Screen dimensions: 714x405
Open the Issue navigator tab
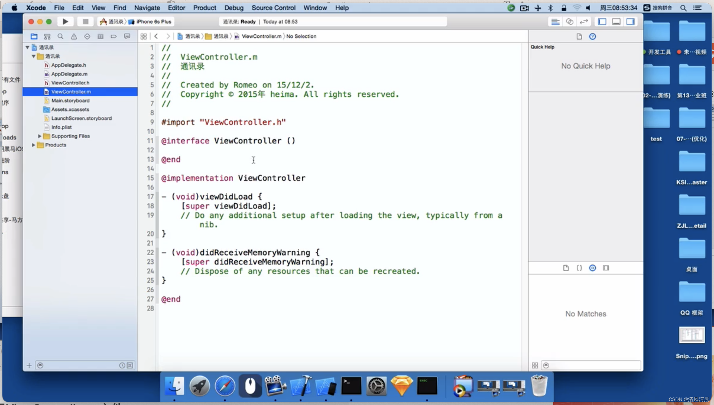[74, 36]
